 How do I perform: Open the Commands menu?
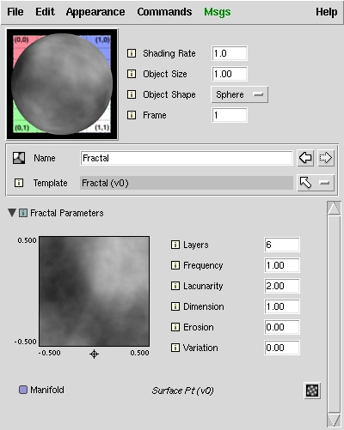[164, 12]
